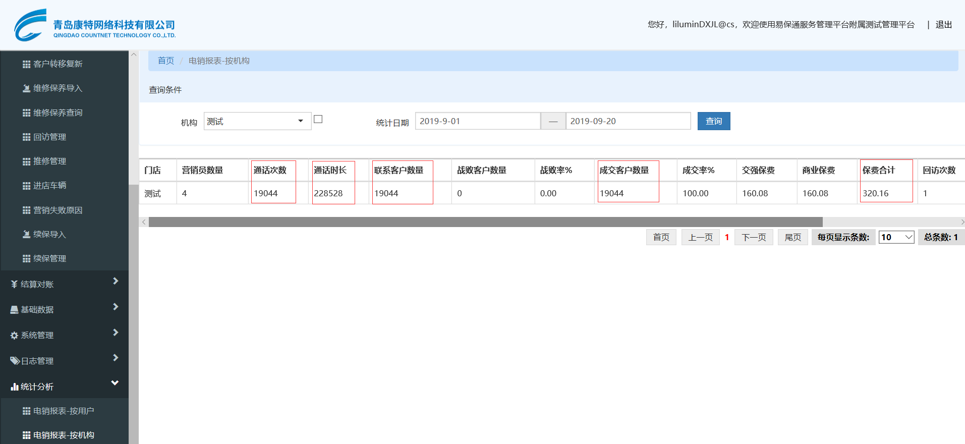Image resolution: width=965 pixels, height=444 pixels.
Task: Click the gear icon beside 系统管理
Action: point(14,336)
